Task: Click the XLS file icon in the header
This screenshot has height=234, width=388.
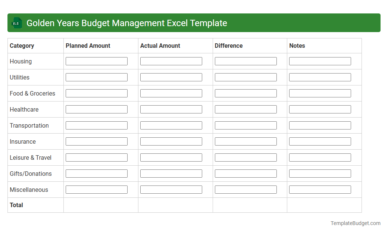Action: [16, 23]
